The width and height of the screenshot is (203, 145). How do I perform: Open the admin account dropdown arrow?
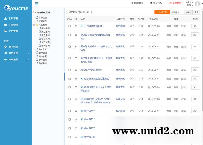202,4
